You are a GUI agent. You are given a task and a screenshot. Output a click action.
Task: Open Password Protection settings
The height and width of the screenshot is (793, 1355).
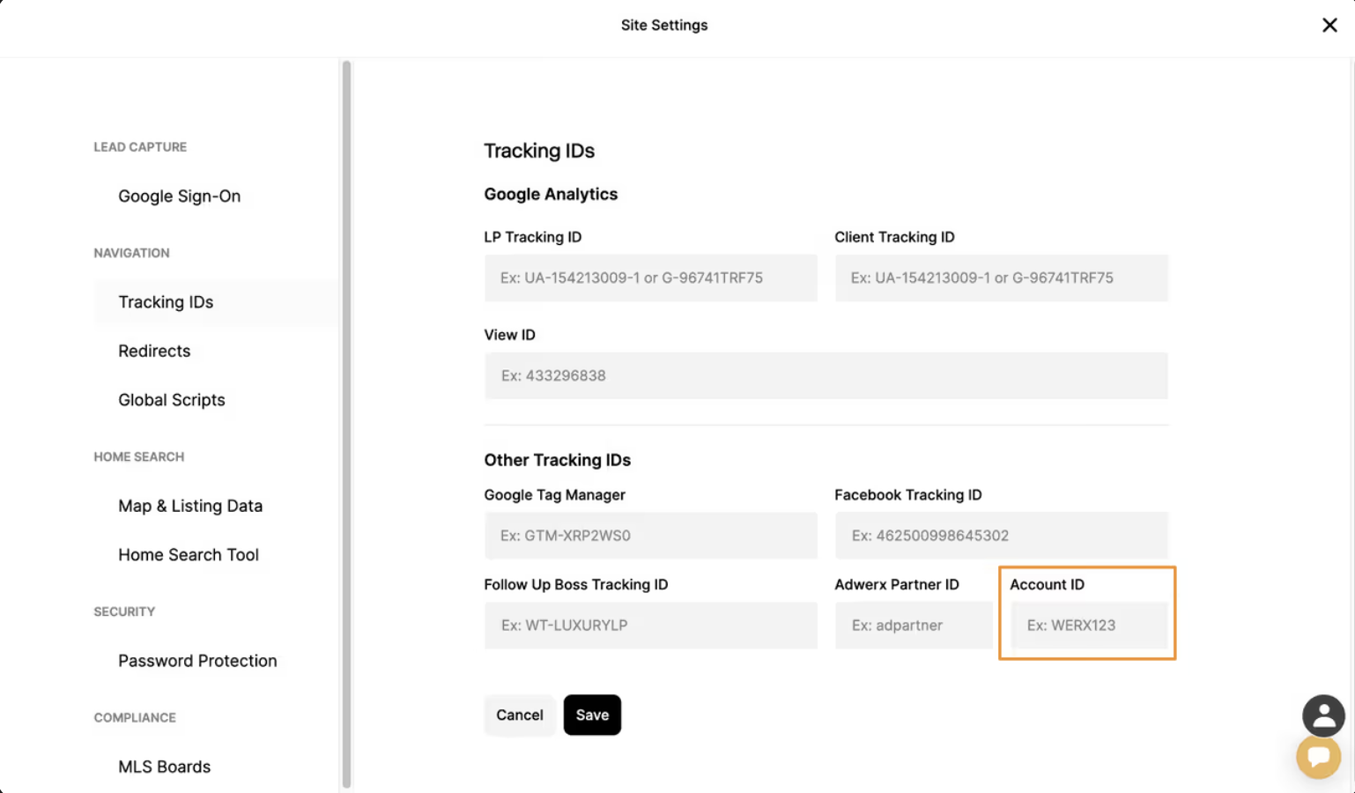point(197,661)
